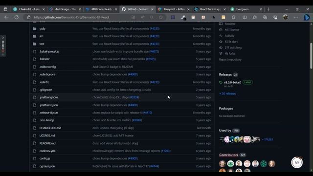Click the 0/5 circular progress widget
Viewport: 313px width, 176px height.
pos(297,162)
